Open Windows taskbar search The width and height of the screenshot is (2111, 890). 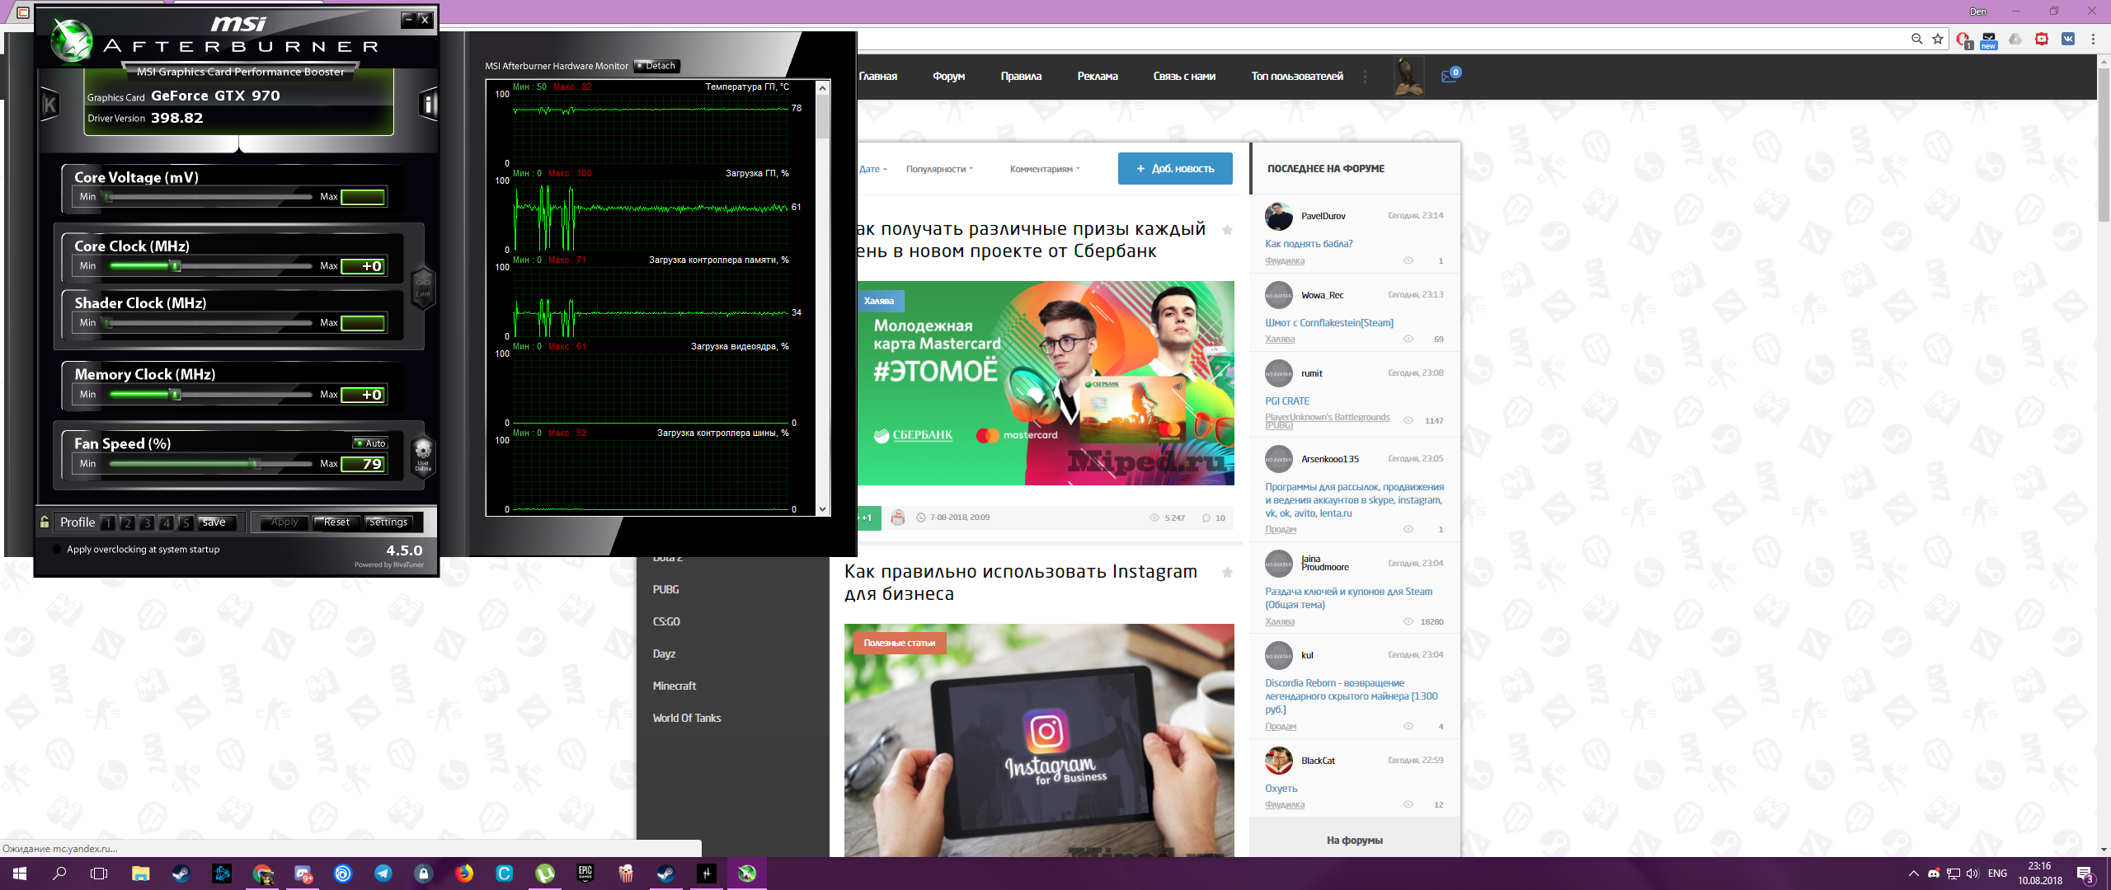(x=59, y=874)
